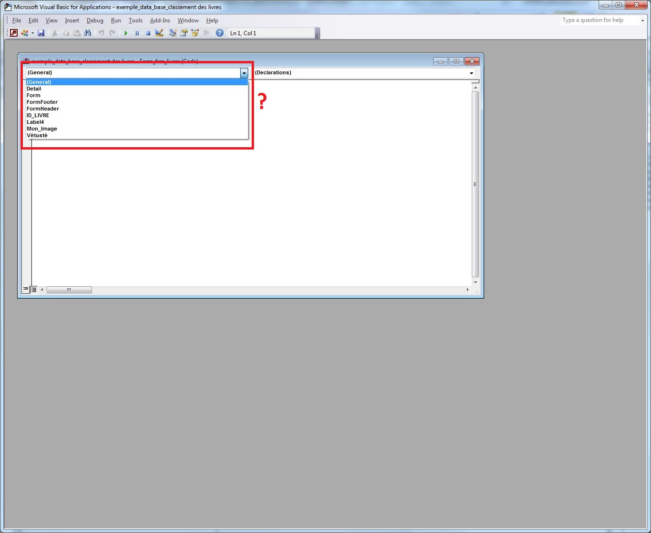
Task: Click the Ln 1, Col 1 position box
Action: click(x=271, y=33)
